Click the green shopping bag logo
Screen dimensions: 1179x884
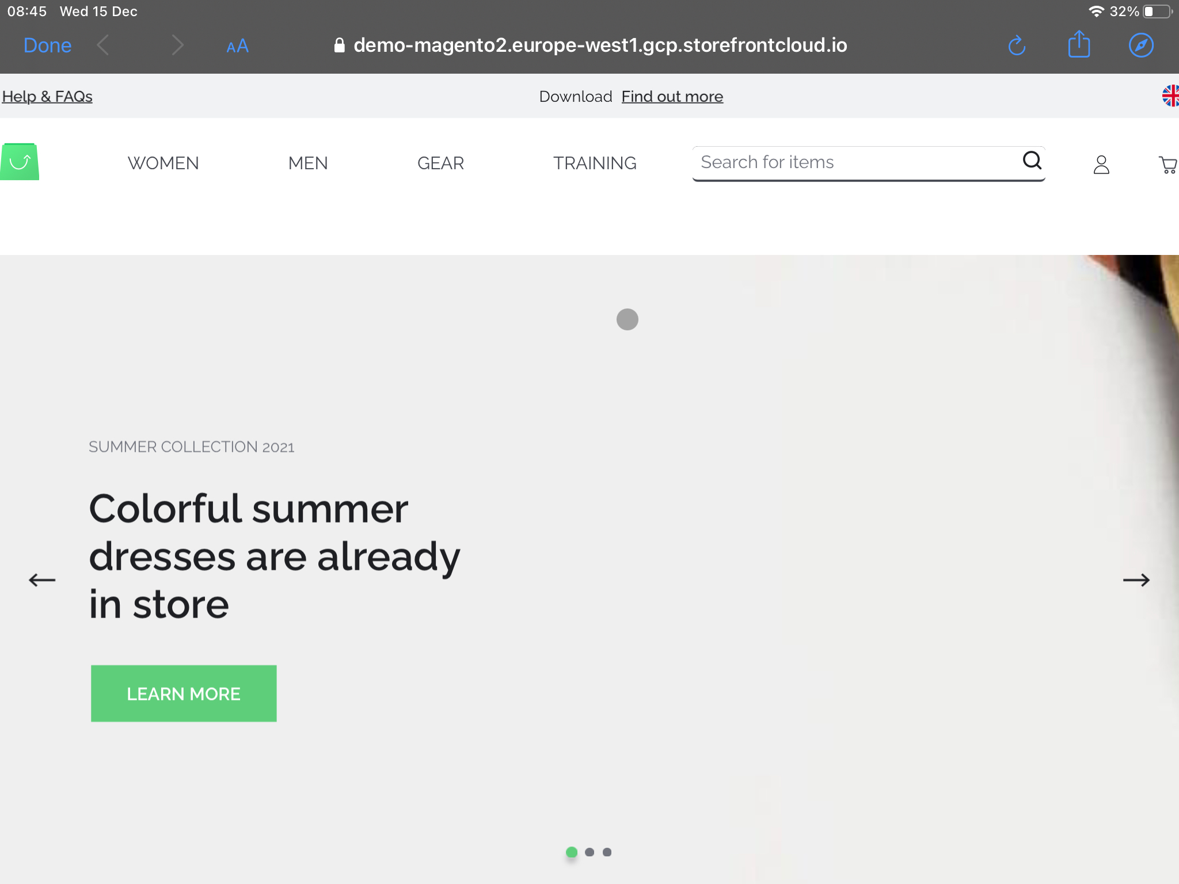[20, 162]
